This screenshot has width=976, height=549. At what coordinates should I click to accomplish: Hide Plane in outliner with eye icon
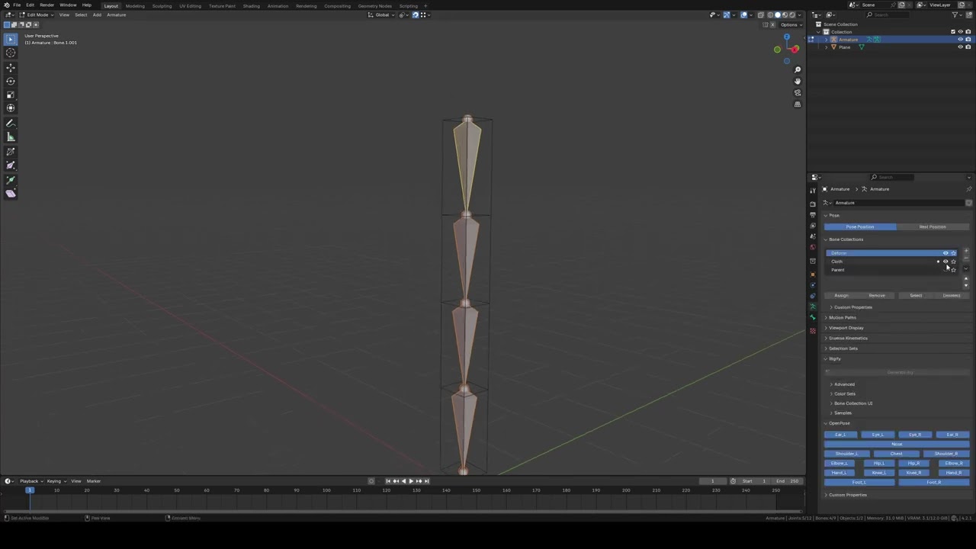click(960, 47)
